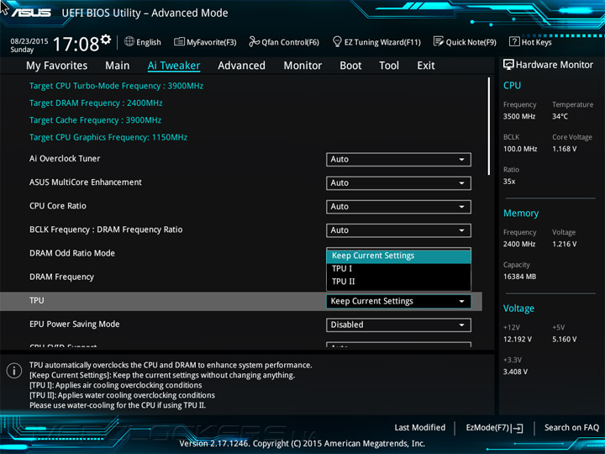Select the DRAM Frequency row
Screen dimensions: 605x454
coord(61,277)
